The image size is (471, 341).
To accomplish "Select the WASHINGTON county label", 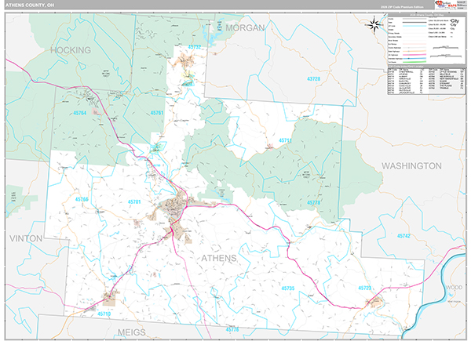I will click(411, 166).
